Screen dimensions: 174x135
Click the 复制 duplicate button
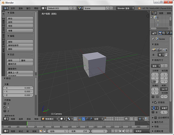click(x=20, y=42)
